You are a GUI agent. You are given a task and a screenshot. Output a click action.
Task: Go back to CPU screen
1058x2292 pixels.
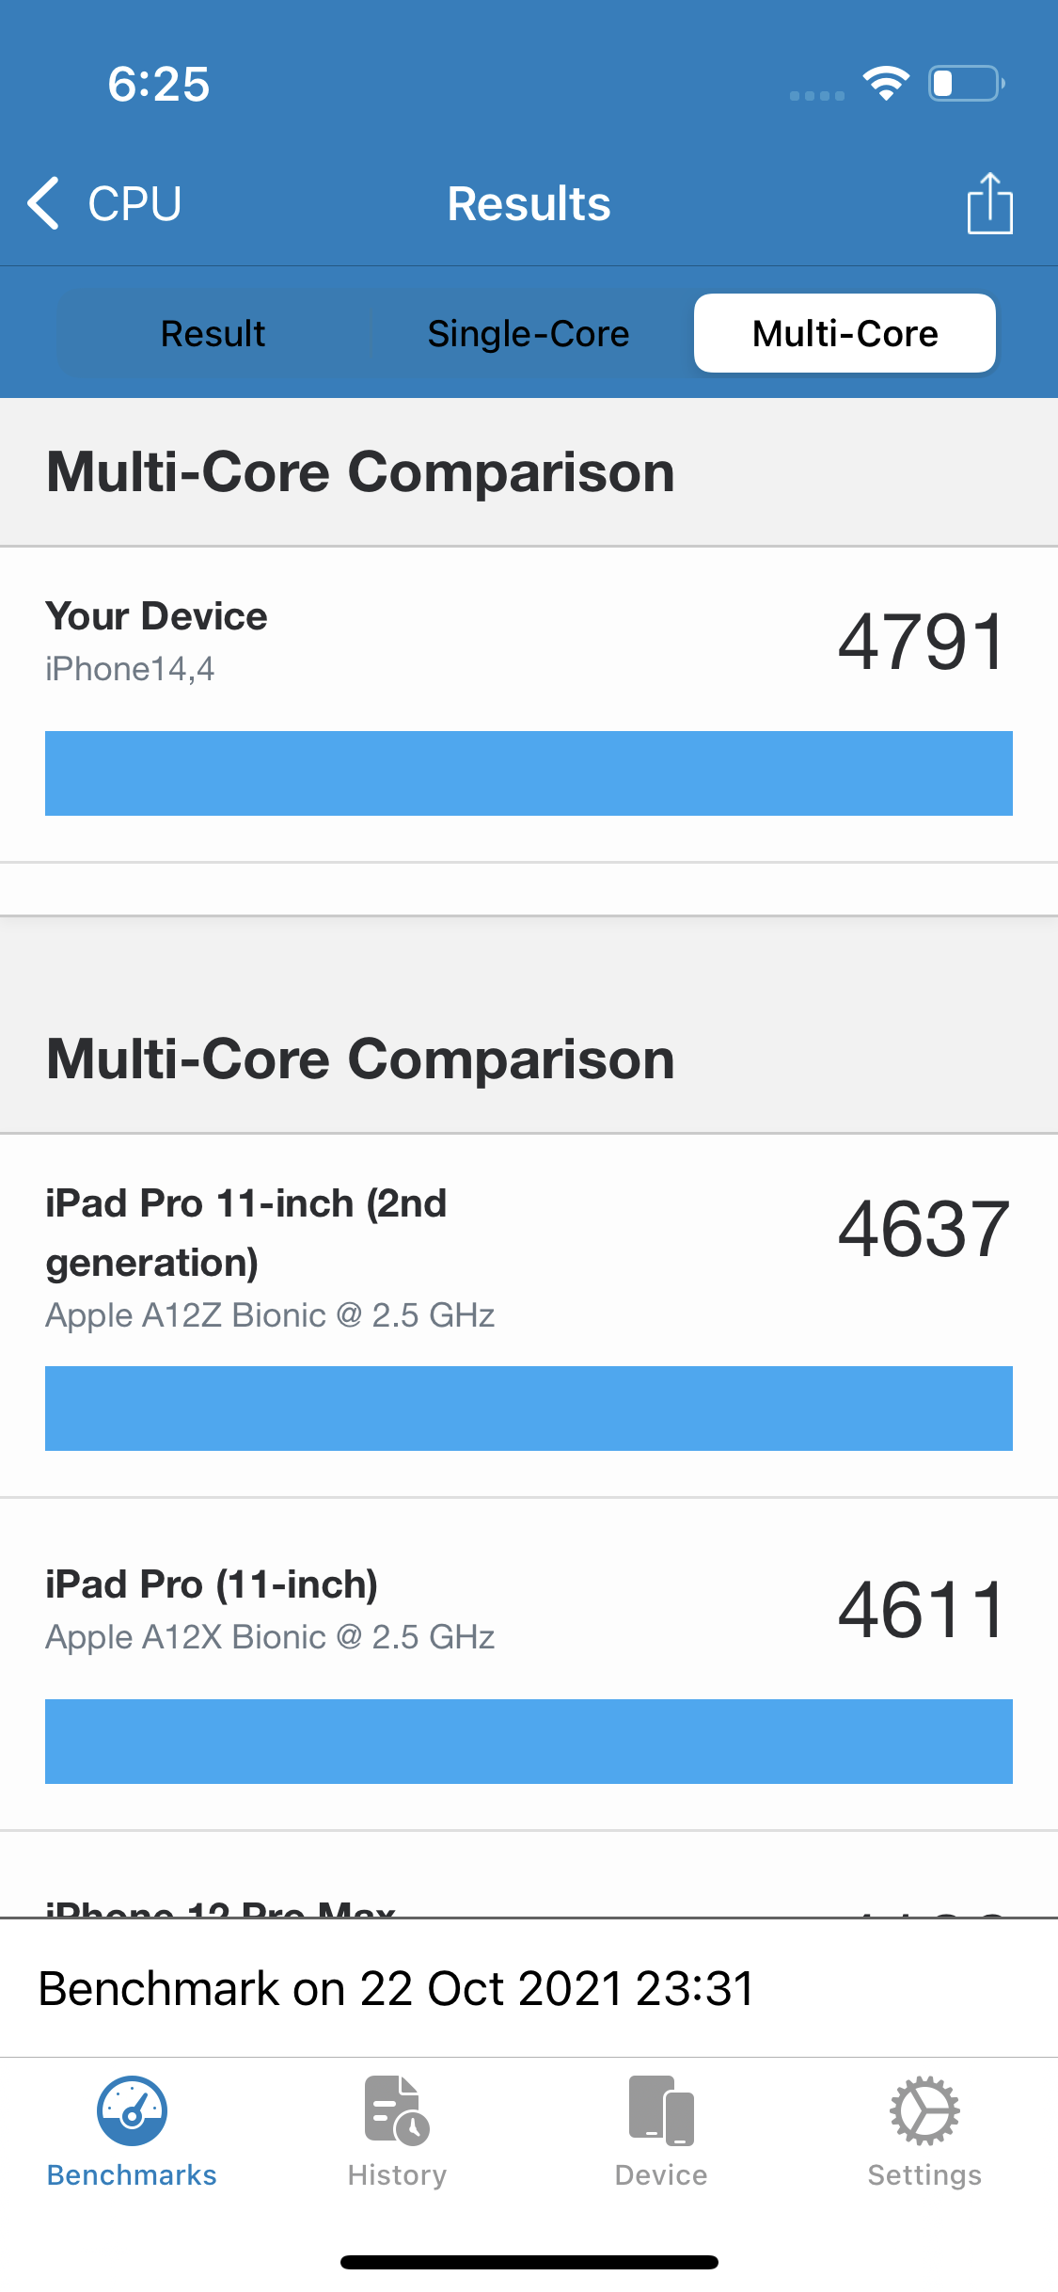click(x=134, y=203)
